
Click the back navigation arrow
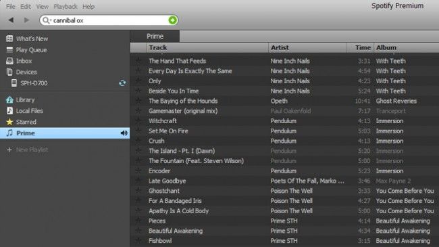[x=11, y=20]
